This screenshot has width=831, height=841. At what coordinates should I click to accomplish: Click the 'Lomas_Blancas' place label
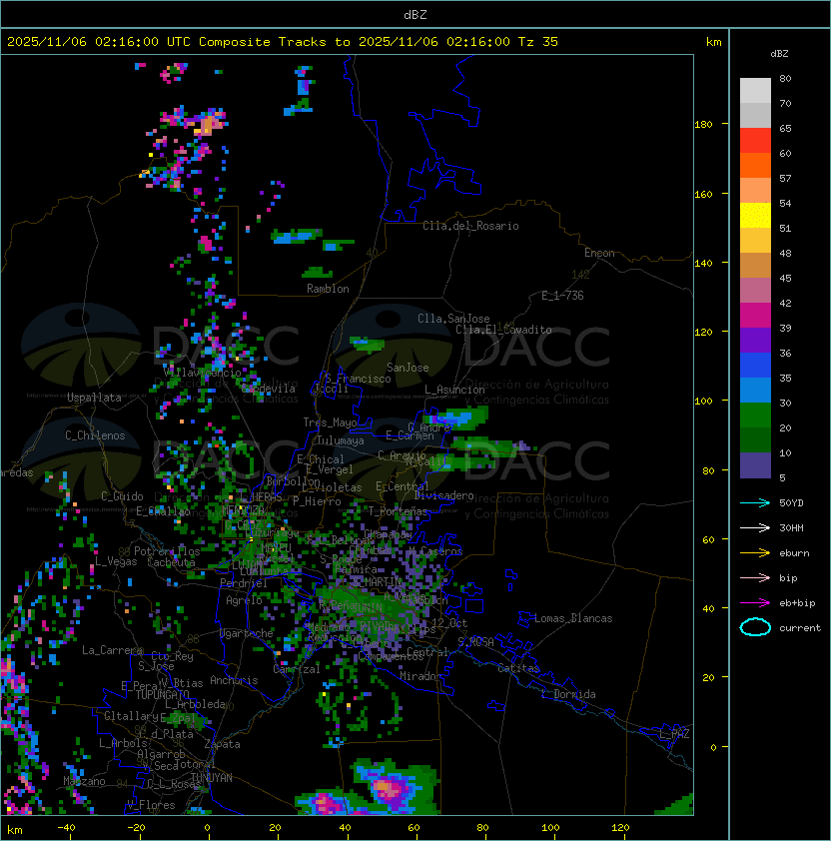point(573,618)
